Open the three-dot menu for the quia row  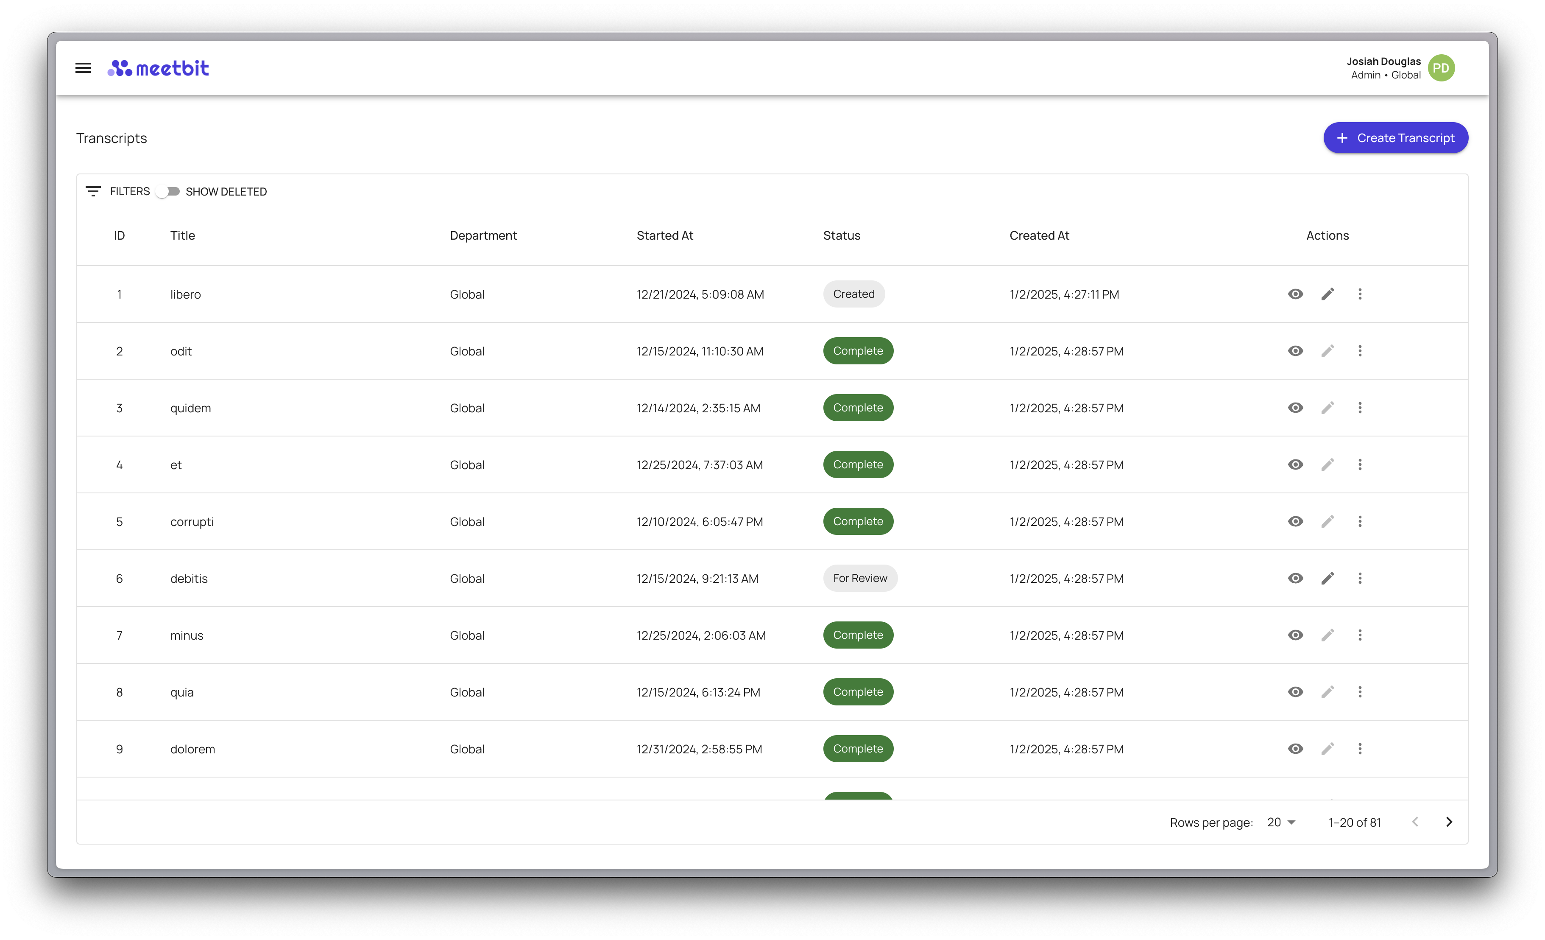point(1359,692)
